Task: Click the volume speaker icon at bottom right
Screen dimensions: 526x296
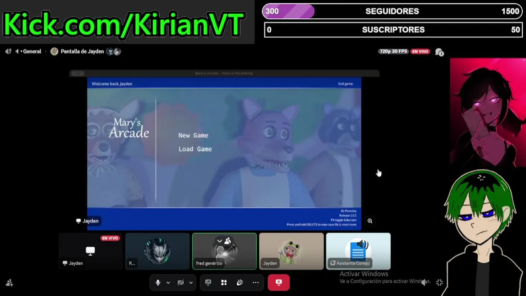Action: [424, 282]
